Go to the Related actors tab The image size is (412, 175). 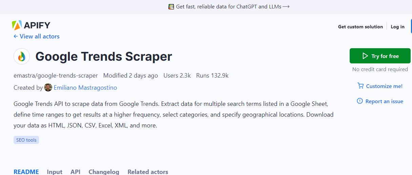pyautogui.click(x=148, y=172)
